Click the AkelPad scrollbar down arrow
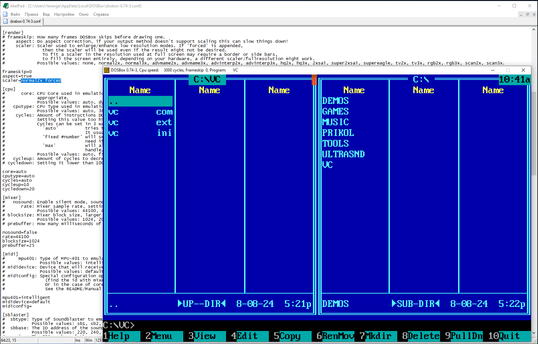The image size is (538, 344). click(x=534, y=333)
